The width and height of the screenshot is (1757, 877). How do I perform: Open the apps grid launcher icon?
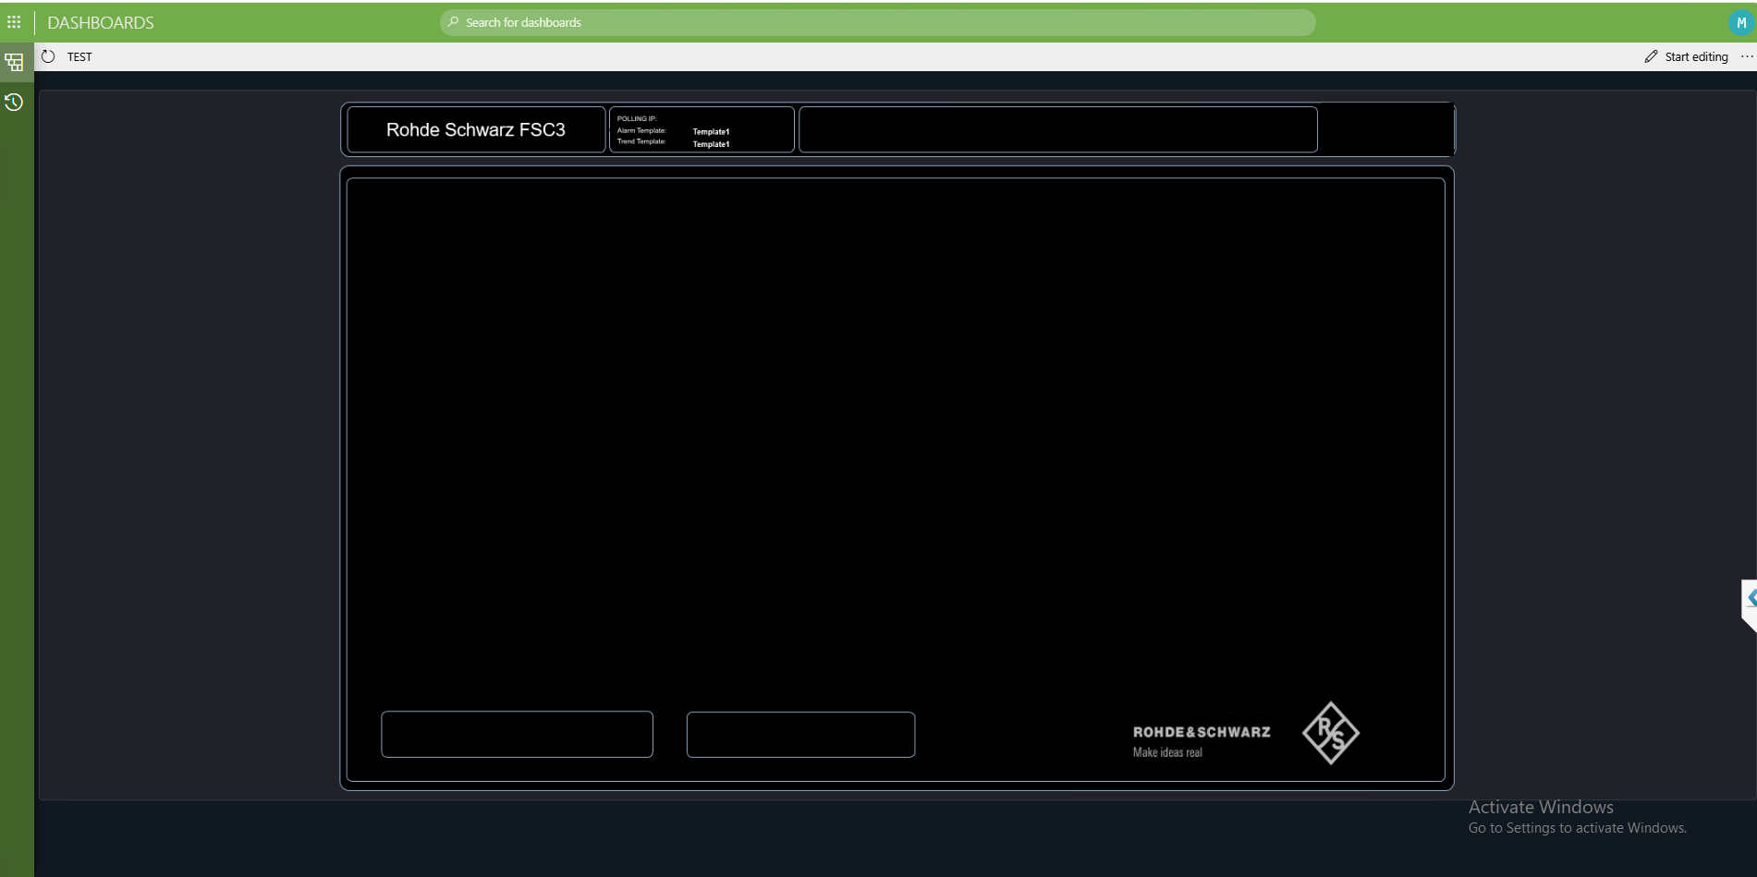click(x=14, y=21)
